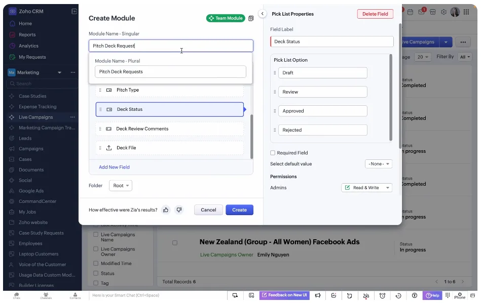Click the copy icon next to Team Module
This screenshot has width=481, height=303.
point(250,18)
